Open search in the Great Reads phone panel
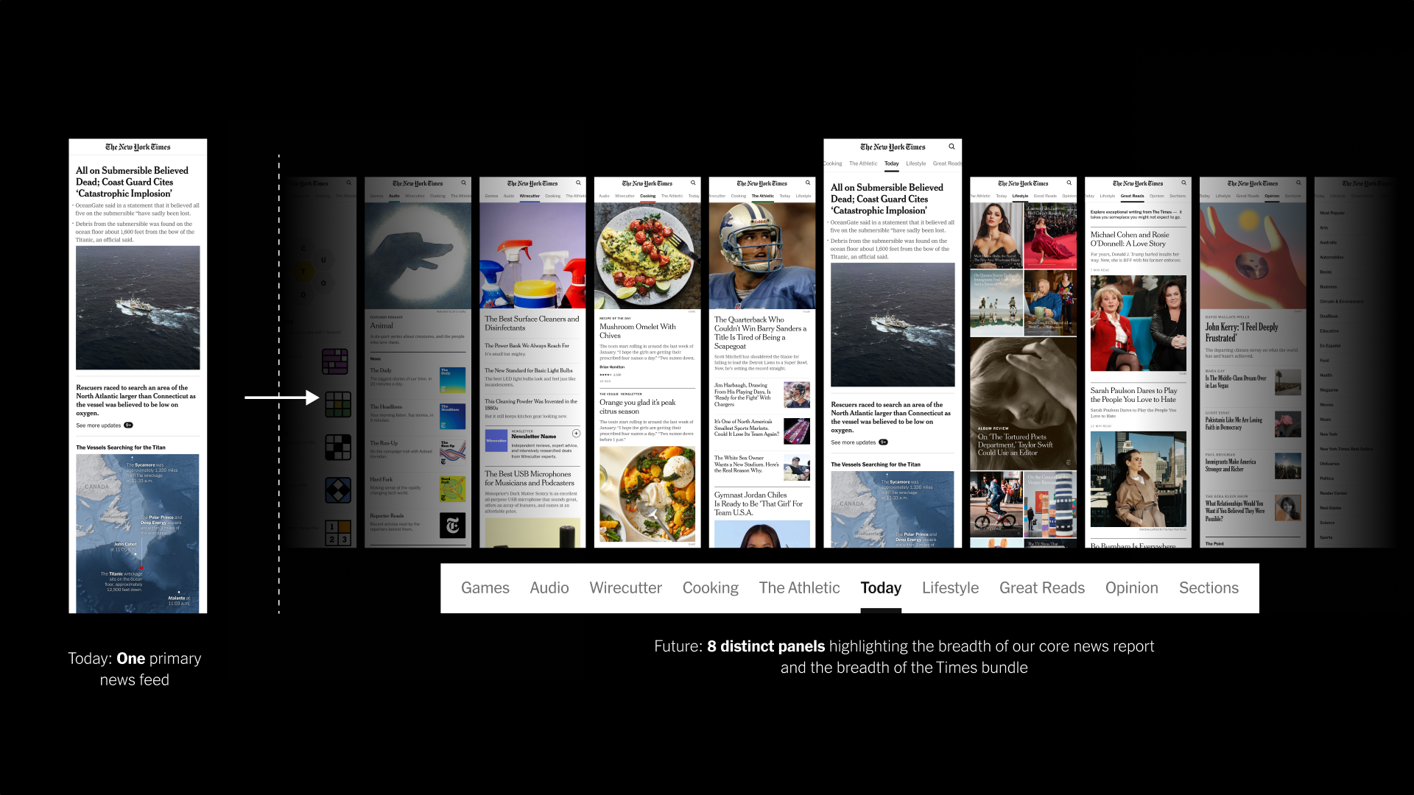Screen dimensions: 1414x795 pyautogui.click(x=1184, y=183)
